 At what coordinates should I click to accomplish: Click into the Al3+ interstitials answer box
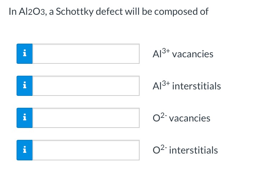86,86
